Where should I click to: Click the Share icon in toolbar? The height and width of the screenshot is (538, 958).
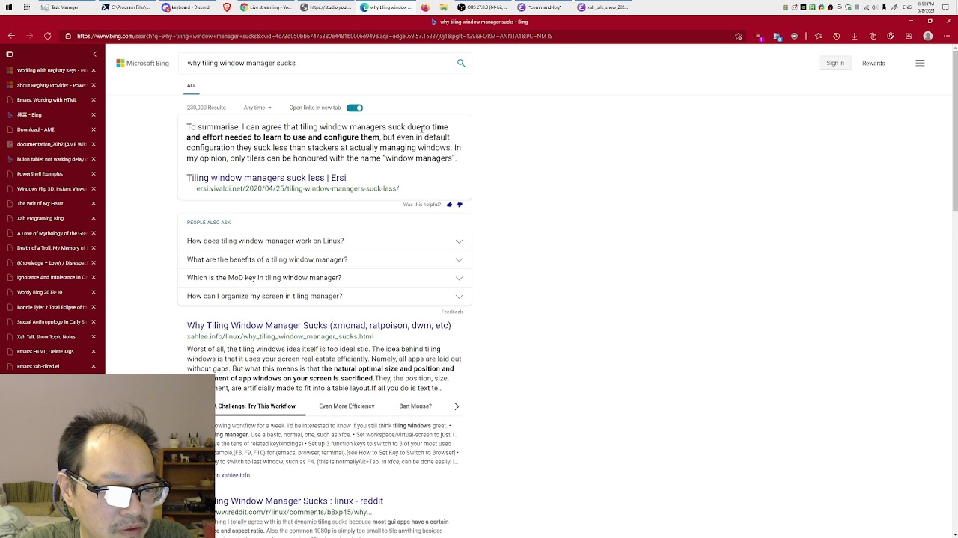(x=909, y=36)
